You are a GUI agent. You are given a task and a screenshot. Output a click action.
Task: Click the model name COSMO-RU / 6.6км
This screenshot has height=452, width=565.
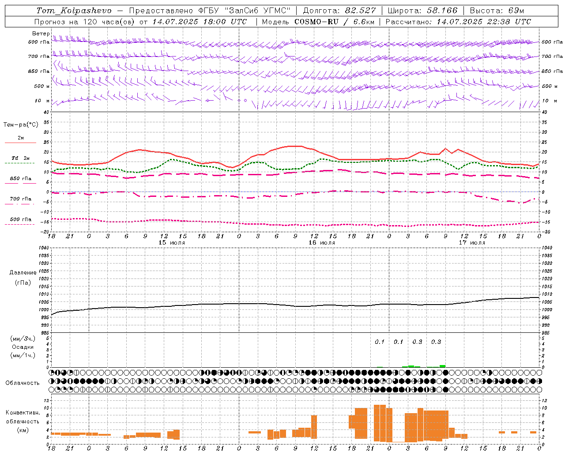pos(335,22)
